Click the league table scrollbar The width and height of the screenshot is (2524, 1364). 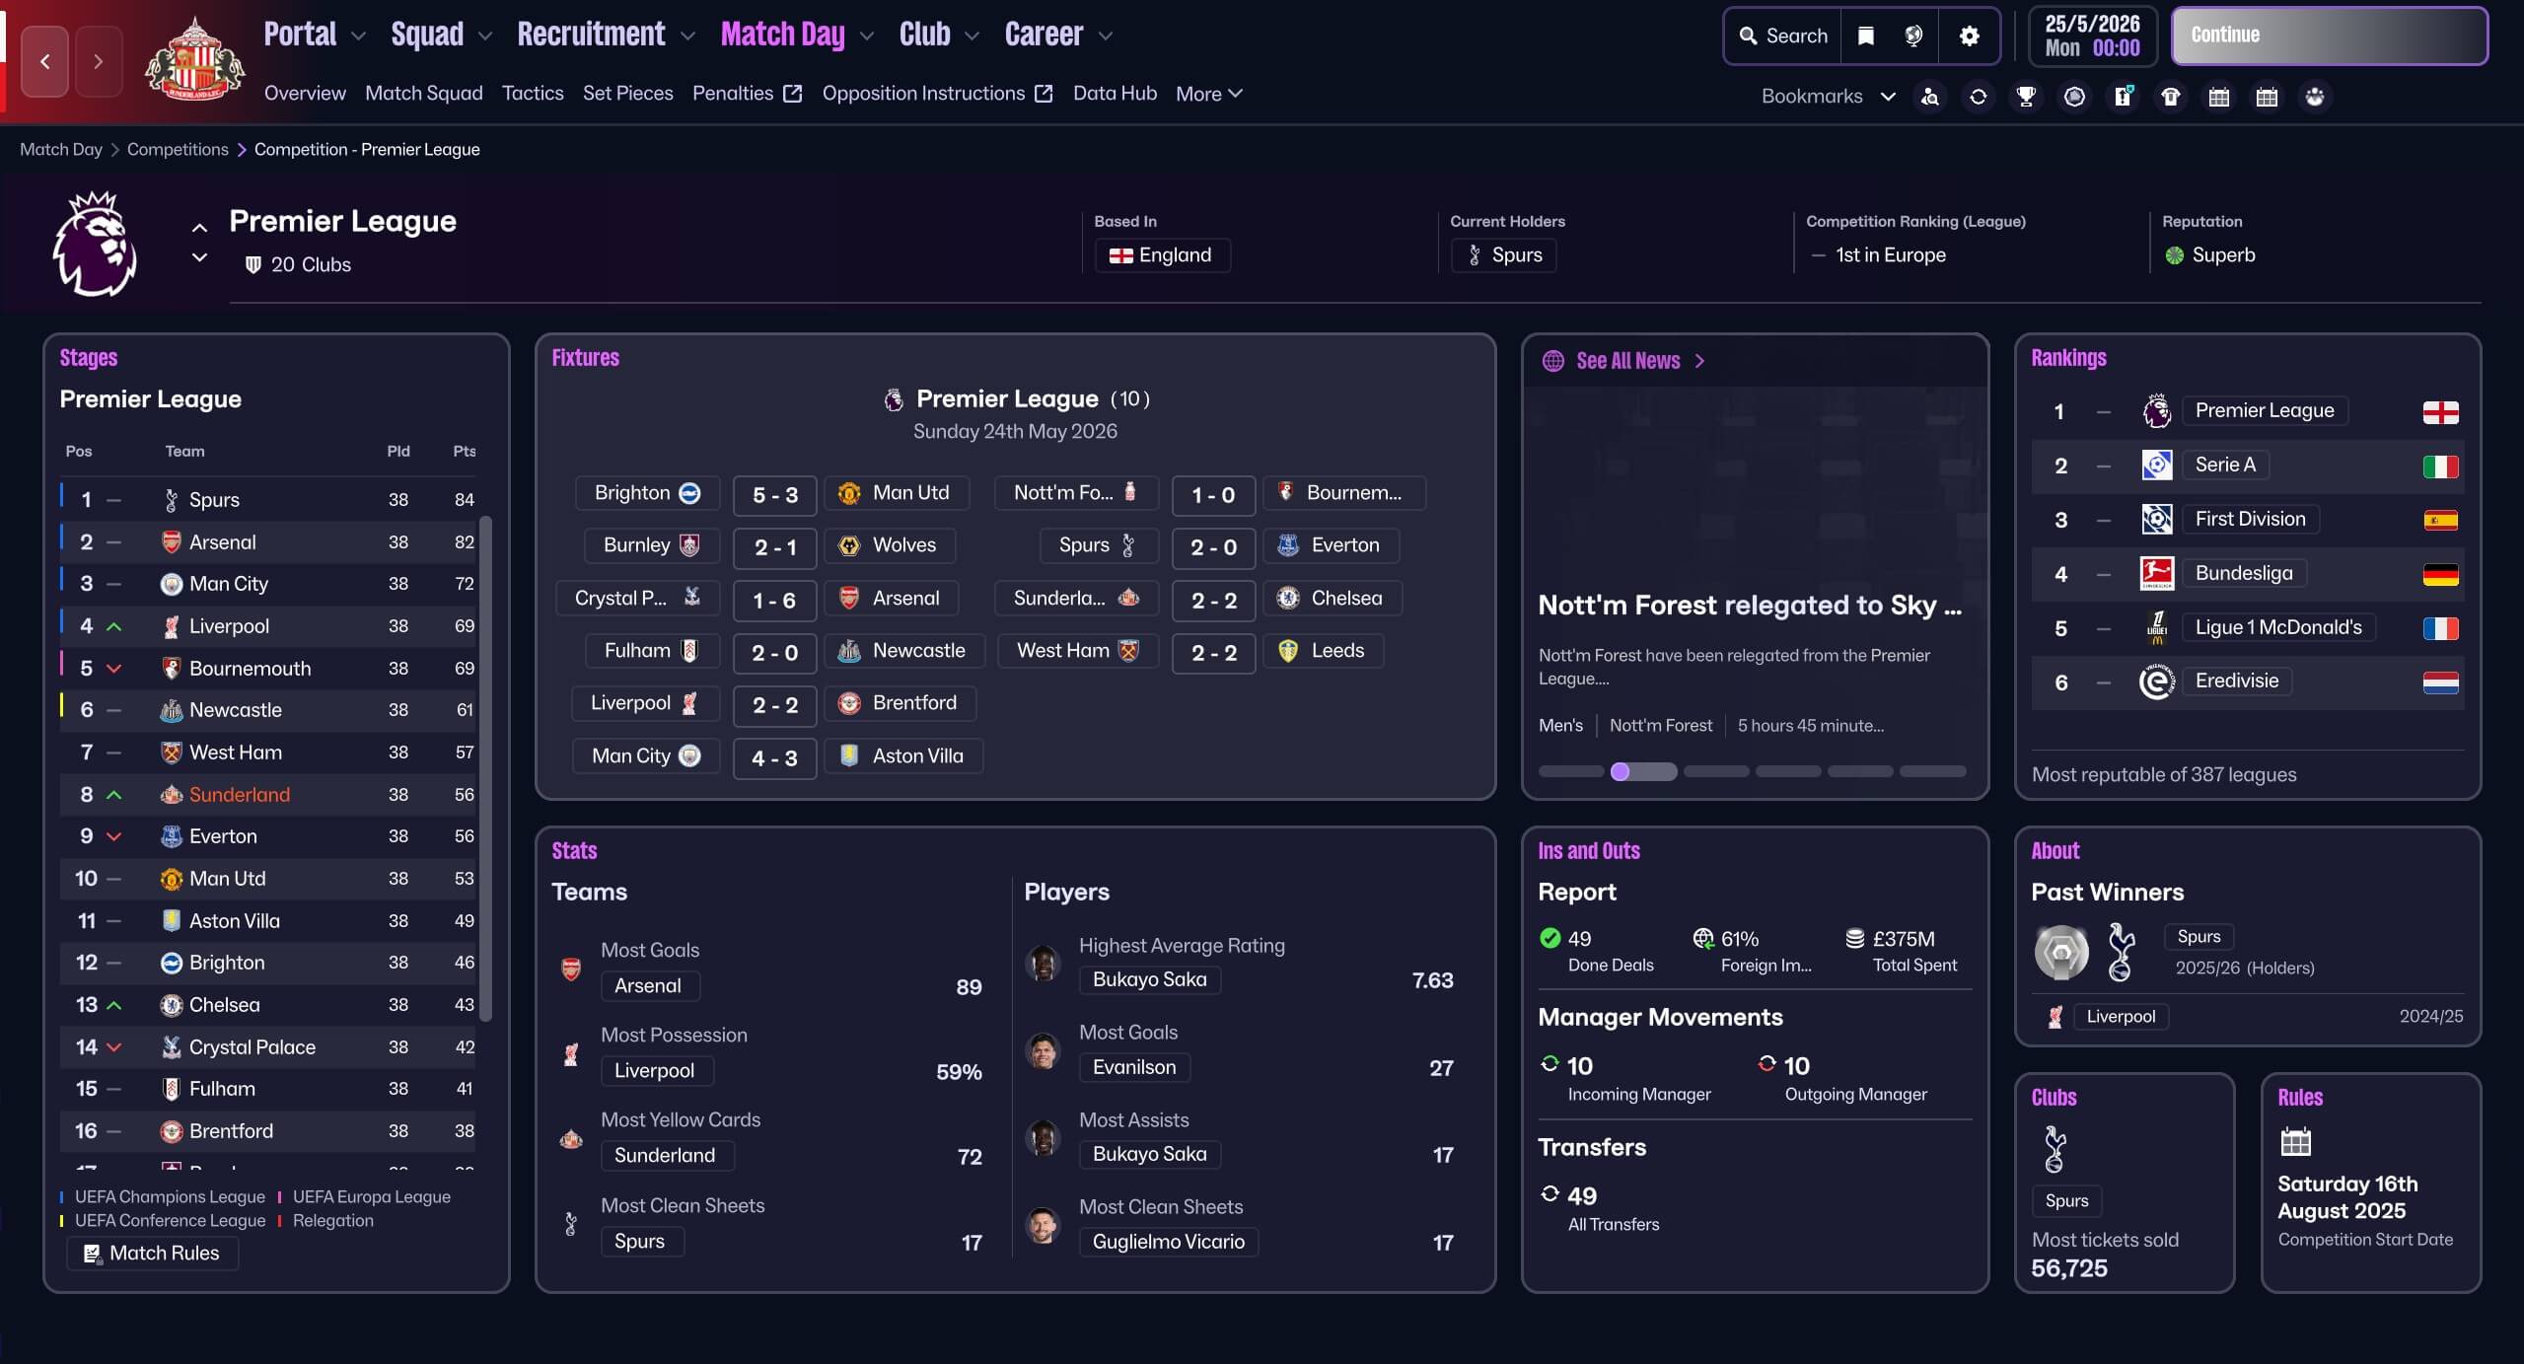click(484, 767)
